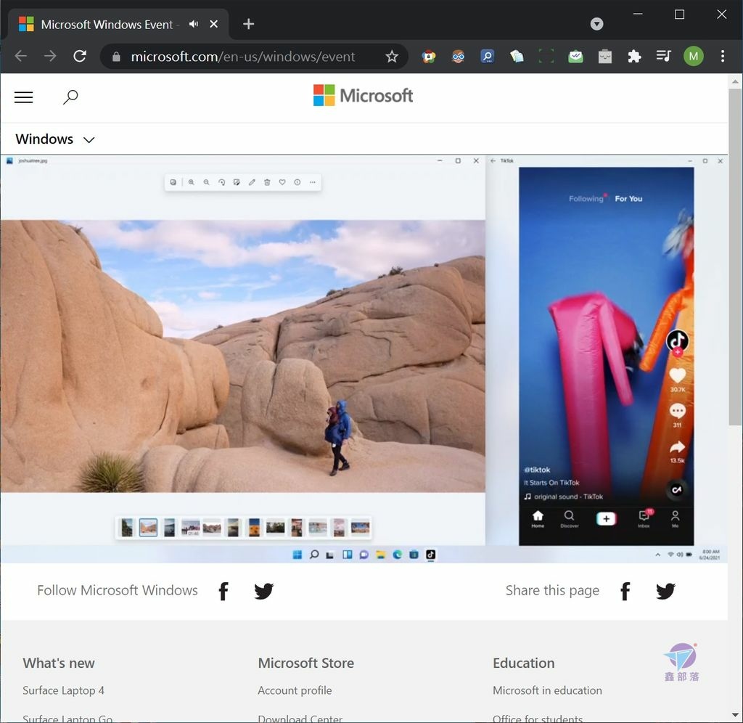Click the info icon in Photos toolbar
Viewport: 743px width, 723px height.
click(x=297, y=182)
